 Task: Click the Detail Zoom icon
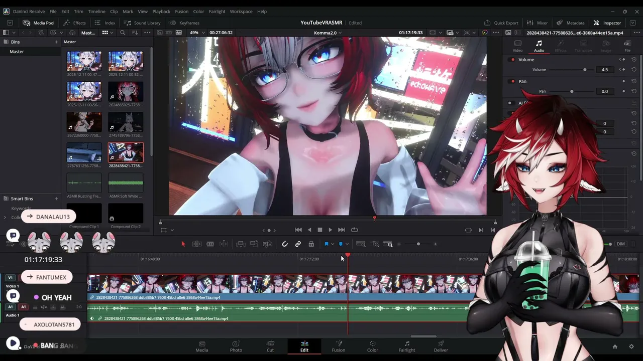pyautogui.click(x=375, y=244)
